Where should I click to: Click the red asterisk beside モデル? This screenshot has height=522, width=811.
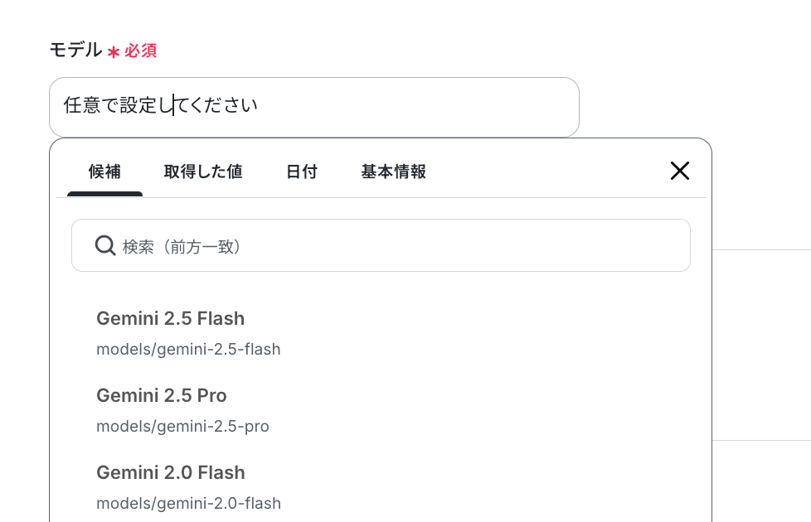click(x=114, y=51)
